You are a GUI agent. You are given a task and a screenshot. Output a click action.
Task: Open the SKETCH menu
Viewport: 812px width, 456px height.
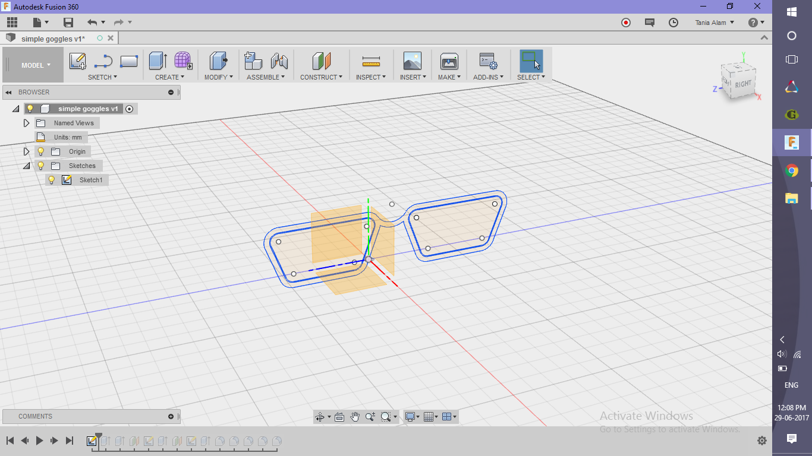[x=102, y=77]
